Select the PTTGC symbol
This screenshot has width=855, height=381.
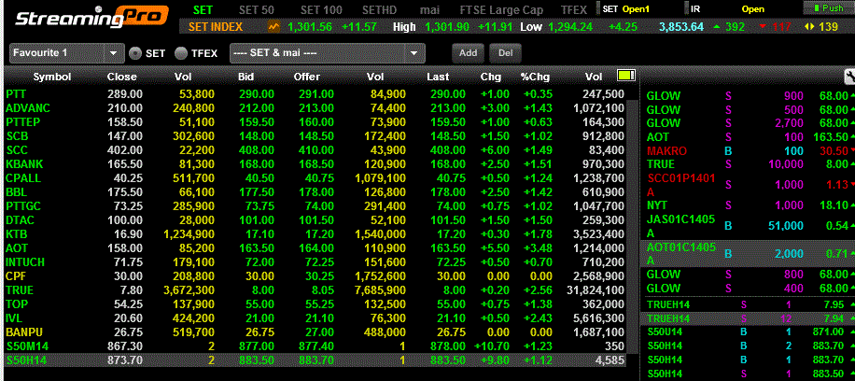pyautogui.click(x=23, y=206)
